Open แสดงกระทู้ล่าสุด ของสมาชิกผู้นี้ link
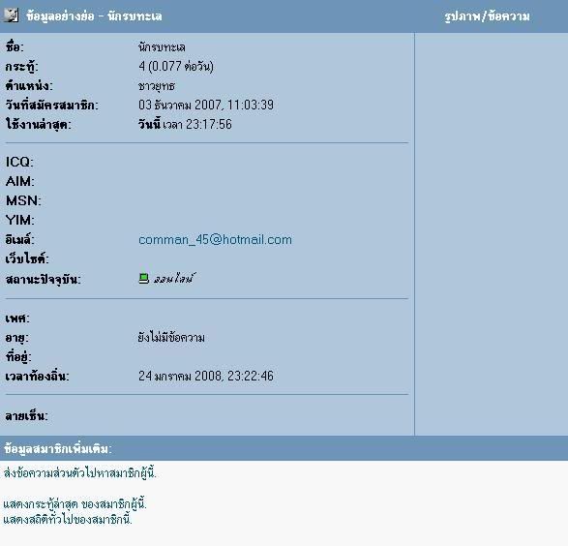The height and width of the screenshot is (546, 568). (75, 504)
